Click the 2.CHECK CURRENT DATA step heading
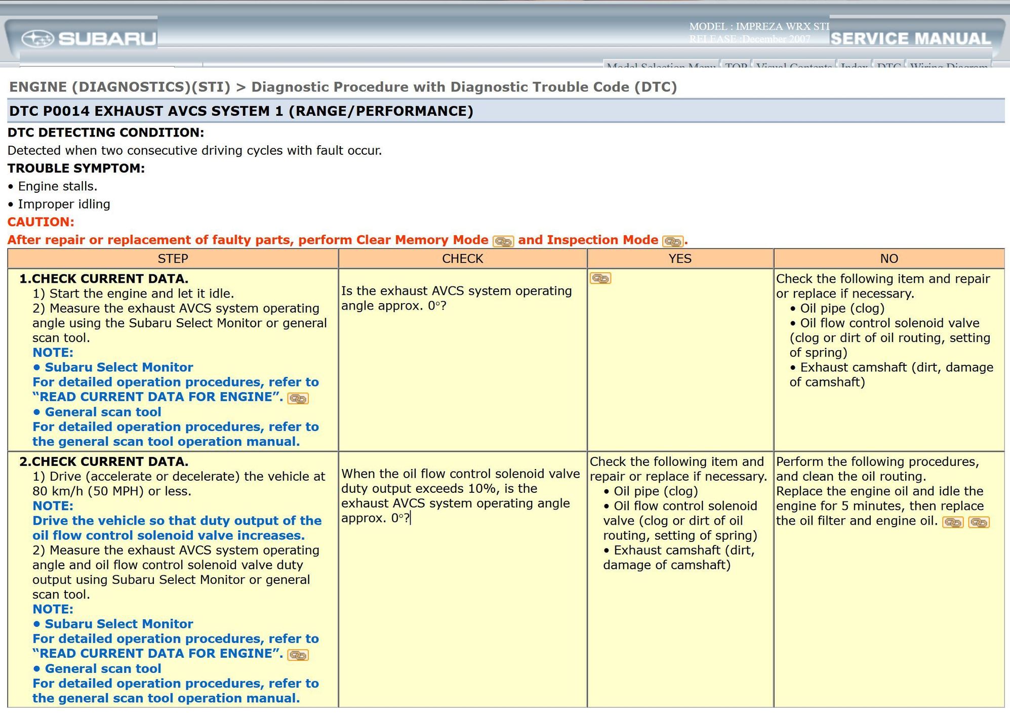Screen dimensions: 1010x723 [104, 461]
